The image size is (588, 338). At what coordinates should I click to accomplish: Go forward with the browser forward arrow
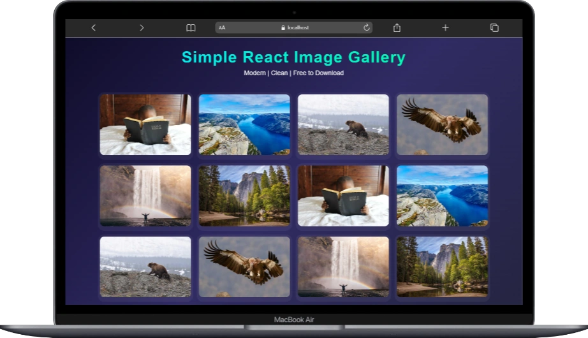click(142, 28)
